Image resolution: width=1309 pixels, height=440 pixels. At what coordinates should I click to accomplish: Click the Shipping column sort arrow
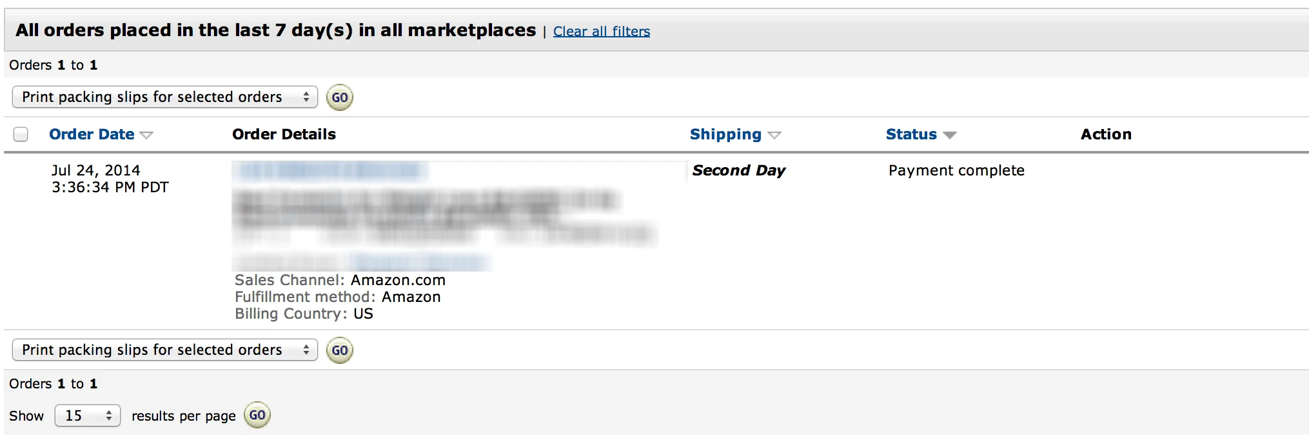[x=774, y=135]
